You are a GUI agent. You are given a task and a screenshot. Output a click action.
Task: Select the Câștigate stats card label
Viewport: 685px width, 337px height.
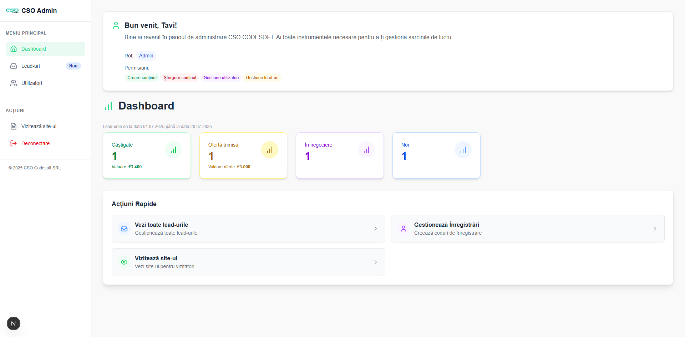click(x=122, y=145)
